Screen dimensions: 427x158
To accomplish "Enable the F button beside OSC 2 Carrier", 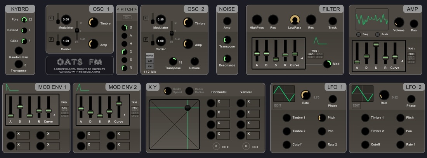I will point(146,39).
